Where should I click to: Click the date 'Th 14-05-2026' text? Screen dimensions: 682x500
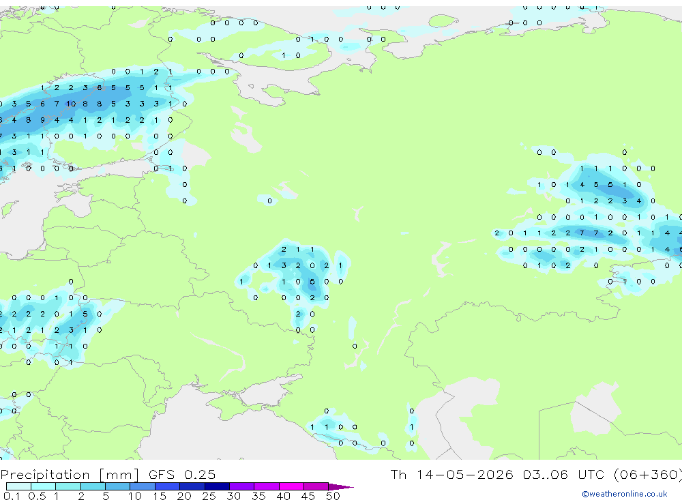click(x=451, y=474)
